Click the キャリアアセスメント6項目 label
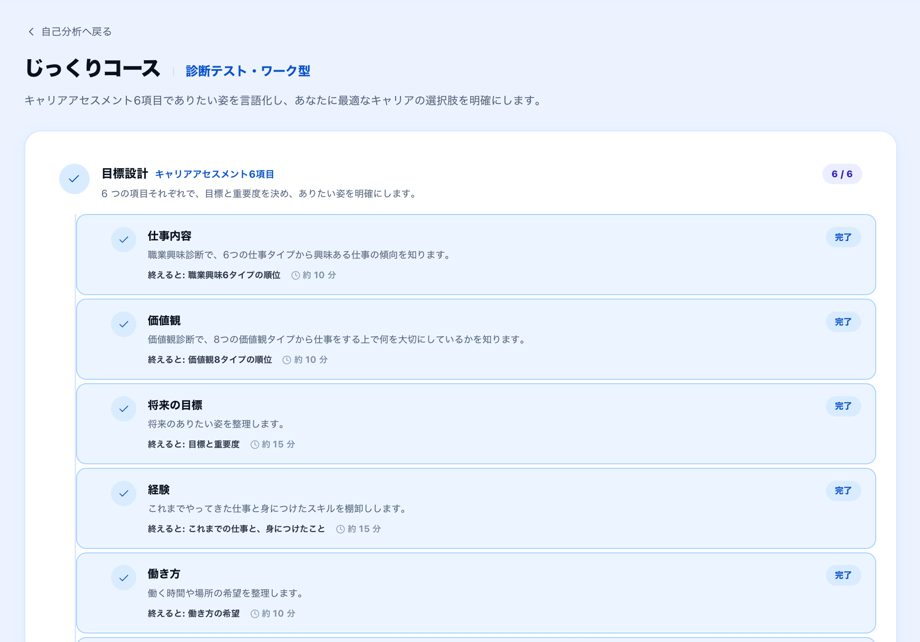This screenshot has width=920, height=642. 214,174
